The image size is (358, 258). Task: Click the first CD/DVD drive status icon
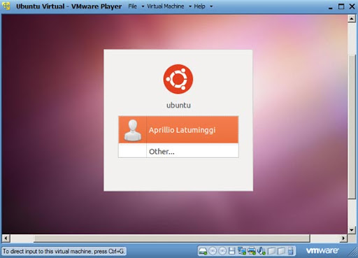tap(213, 251)
